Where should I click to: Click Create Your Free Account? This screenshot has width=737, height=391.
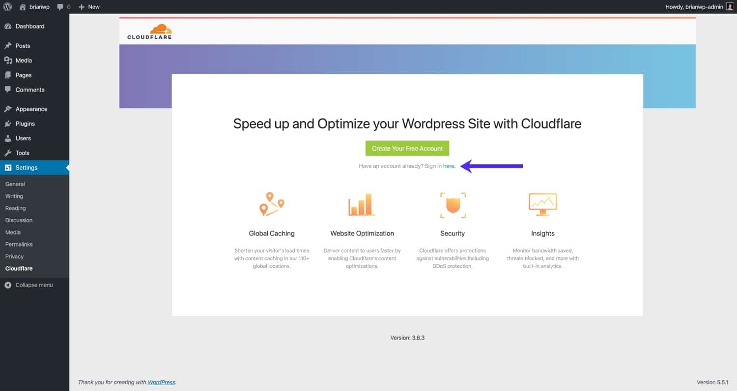(x=407, y=148)
